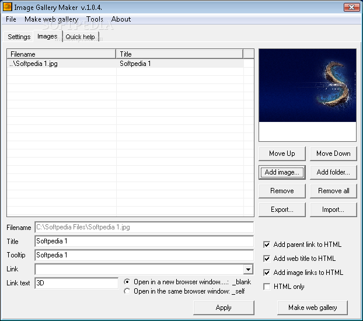Sort by the Filename column header
The height and width of the screenshot is (321, 363).
[61, 54]
